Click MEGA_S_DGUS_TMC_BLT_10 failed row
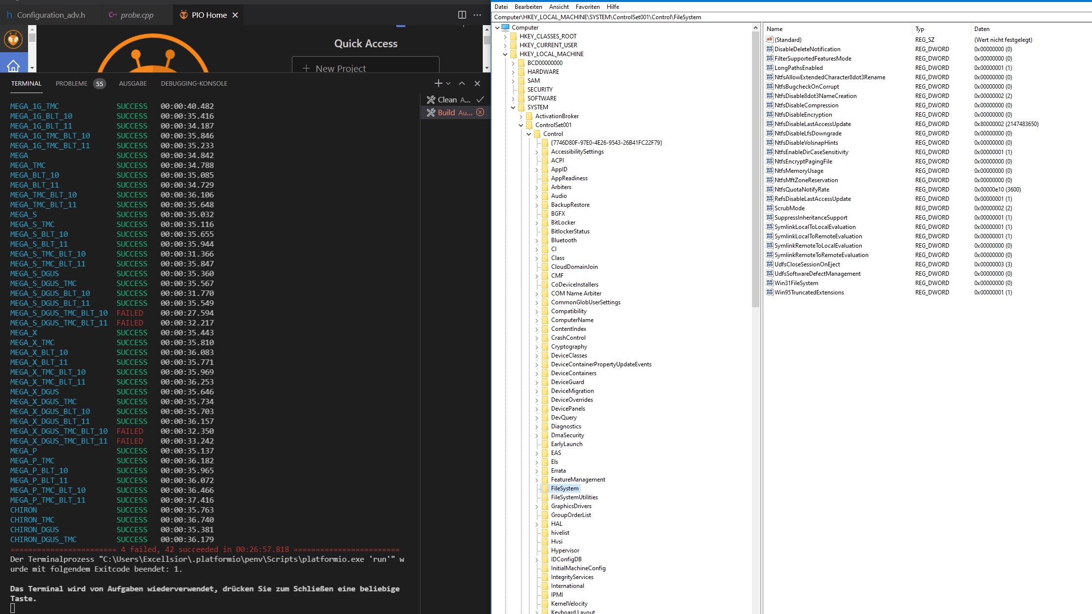The width and height of the screenshot is (1092, 614). (x=112, y=313)
